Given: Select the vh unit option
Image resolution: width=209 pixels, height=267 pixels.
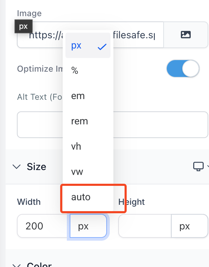Looking at the screenshot, I should [88, 146].
